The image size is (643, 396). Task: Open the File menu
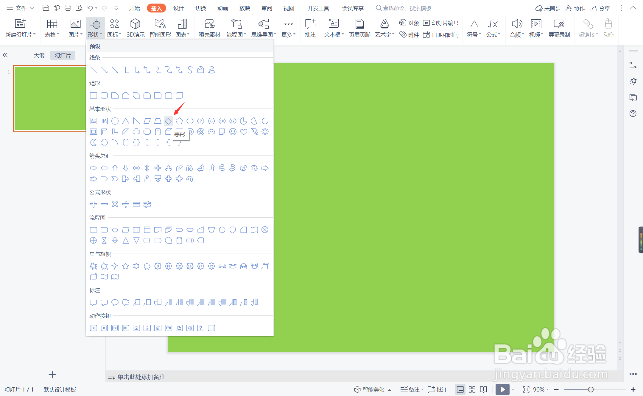coord(20,8)
